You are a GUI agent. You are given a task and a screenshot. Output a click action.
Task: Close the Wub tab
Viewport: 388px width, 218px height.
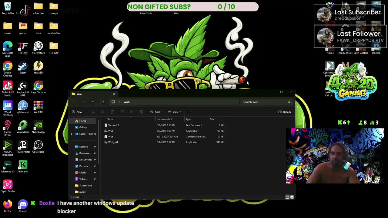pos(114,94)
